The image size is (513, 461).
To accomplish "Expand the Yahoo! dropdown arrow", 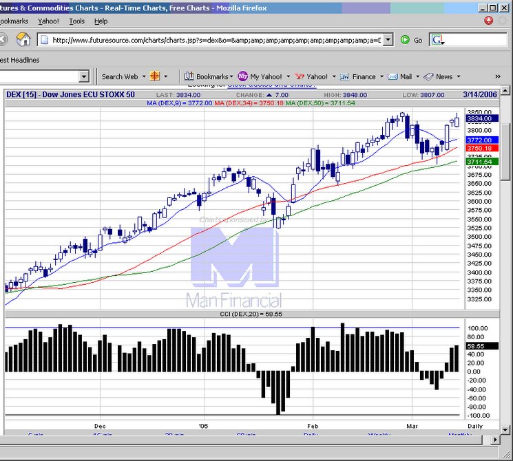I will (x=334, y=77).
